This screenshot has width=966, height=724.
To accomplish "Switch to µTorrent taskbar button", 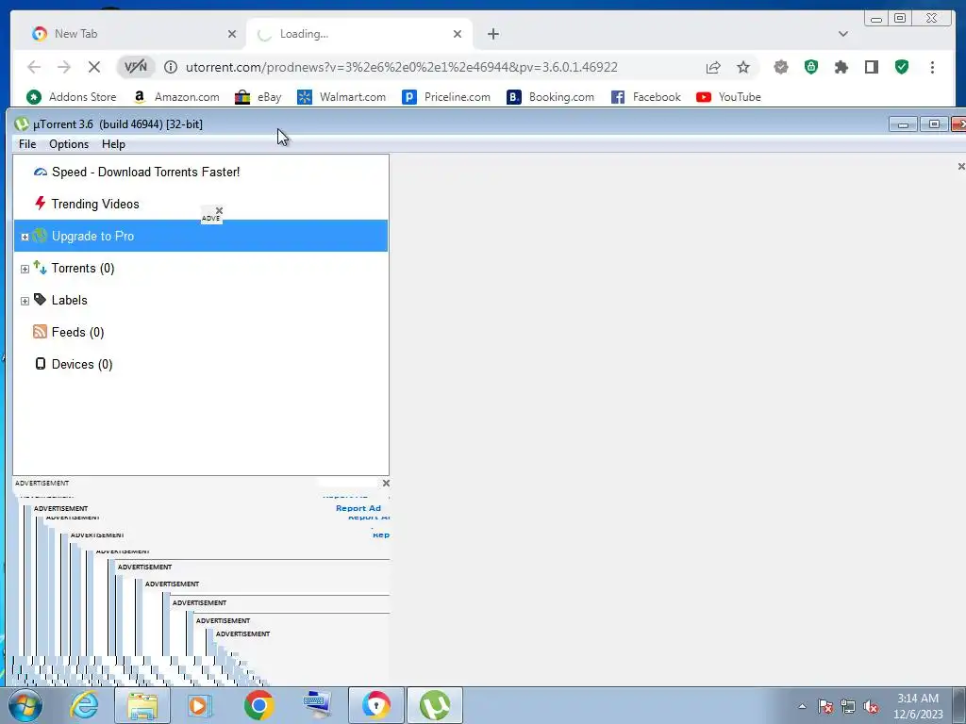I will [x=434, y=705].
